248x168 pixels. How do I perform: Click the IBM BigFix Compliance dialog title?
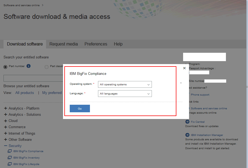pos(88,74)
